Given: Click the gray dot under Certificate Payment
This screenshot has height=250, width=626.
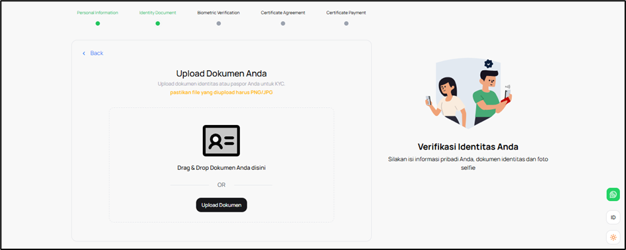Looking at the screenshot, I should click(x=346, y=24).
